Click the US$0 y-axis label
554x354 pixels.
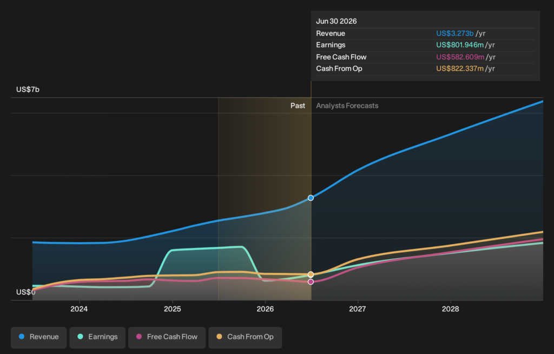coord(26,292)
